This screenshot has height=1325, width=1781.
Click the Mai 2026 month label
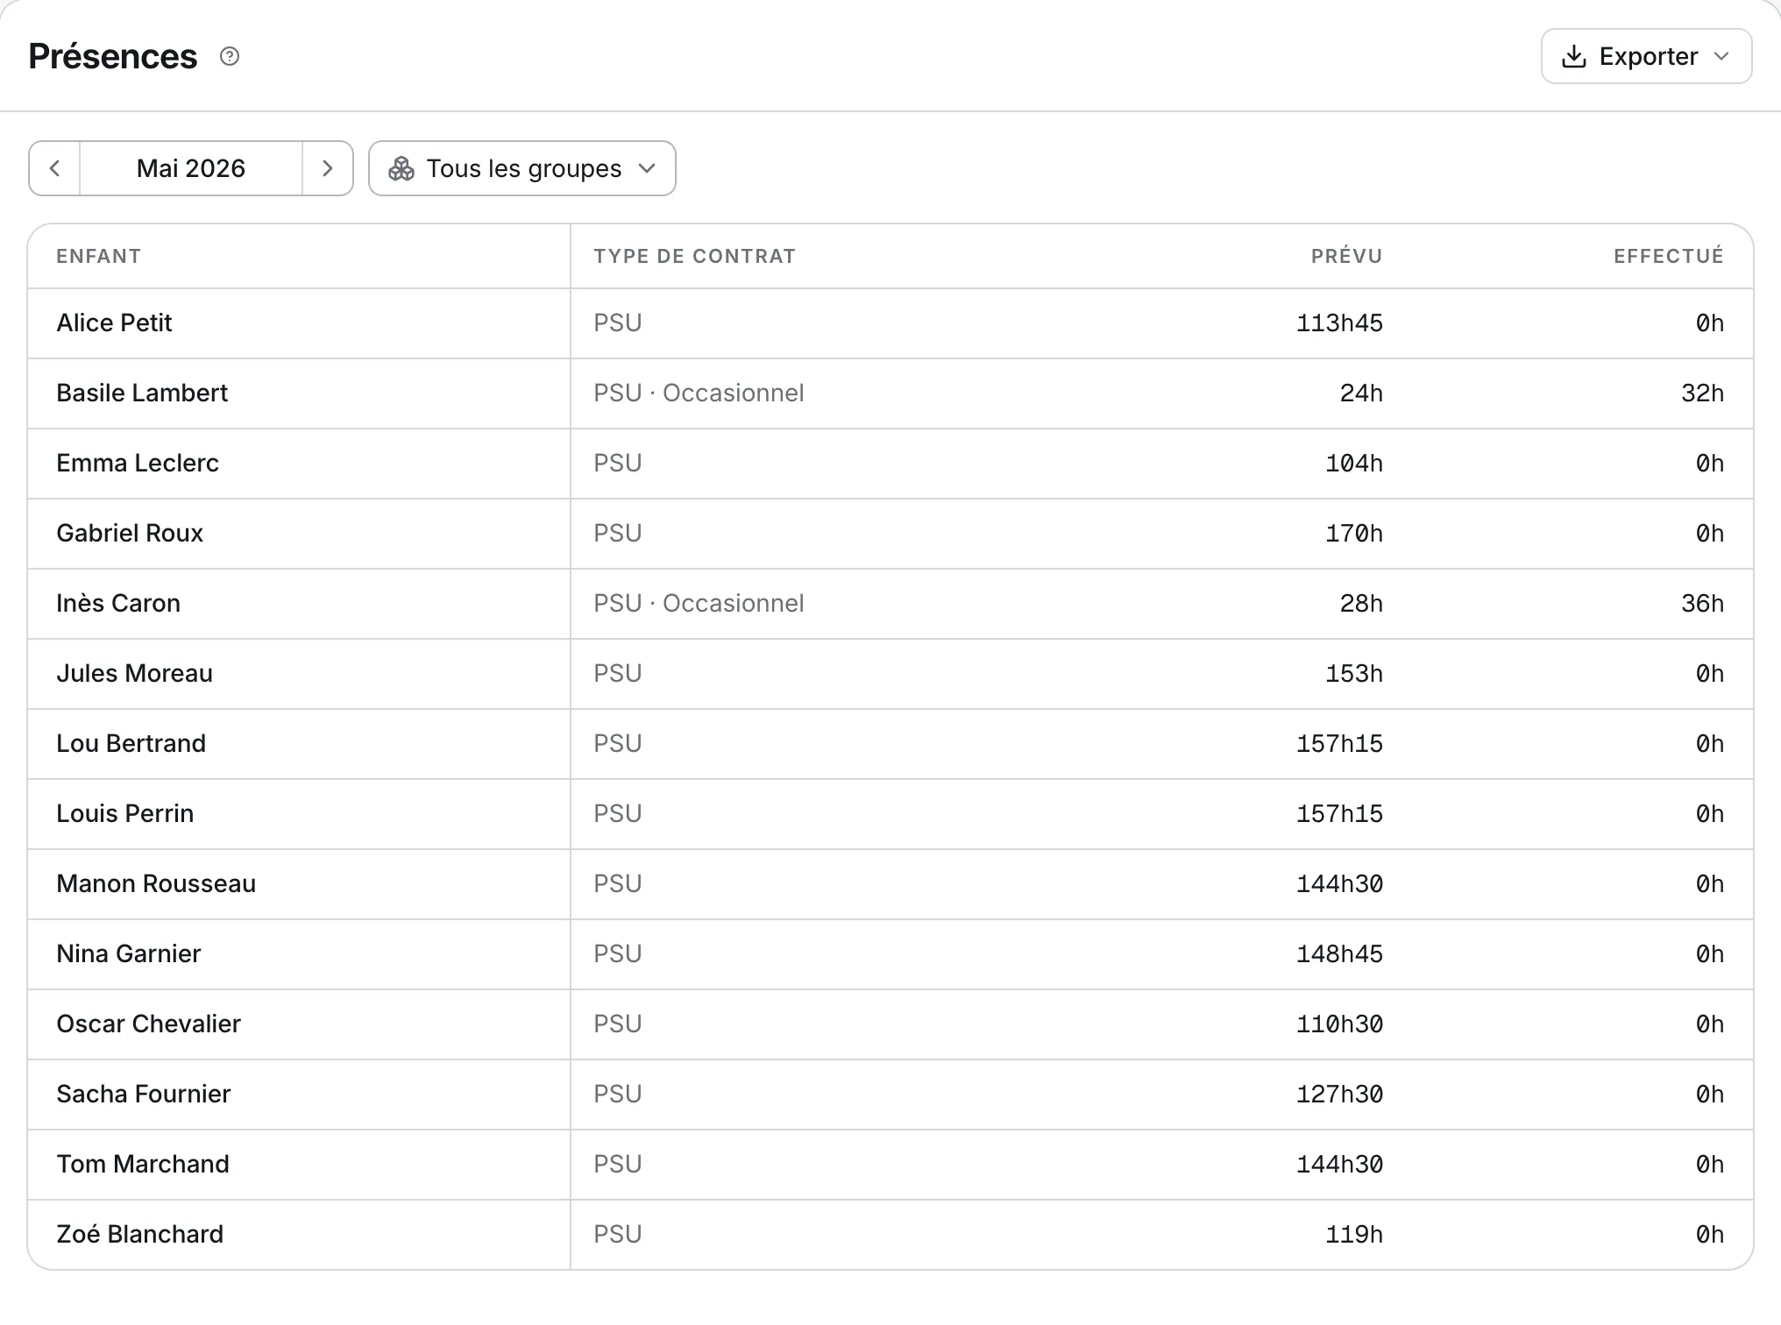pyautogui.click(x=191, y=168)
